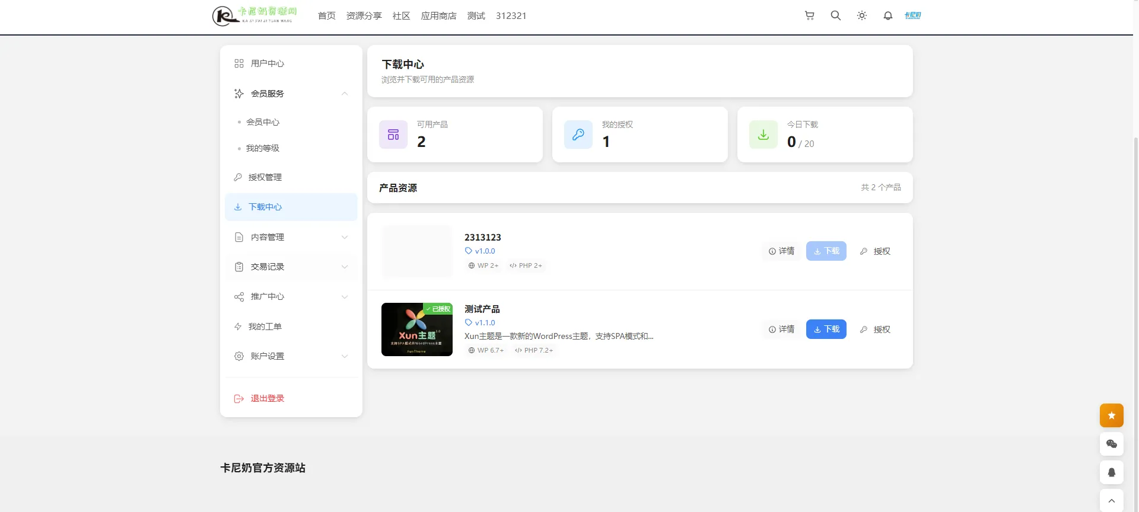Image resolution: width=1139 pixels, height=512 pixels.
Task: Click the site logo in header
Action: point(254,15)
